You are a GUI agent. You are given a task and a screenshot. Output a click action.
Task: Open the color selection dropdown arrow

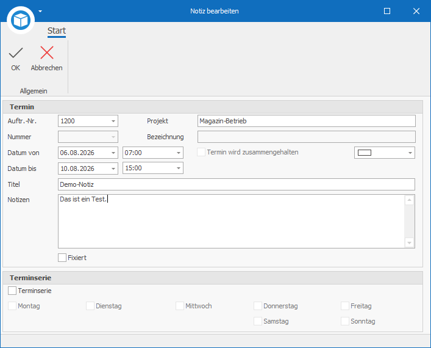point(410,153)
